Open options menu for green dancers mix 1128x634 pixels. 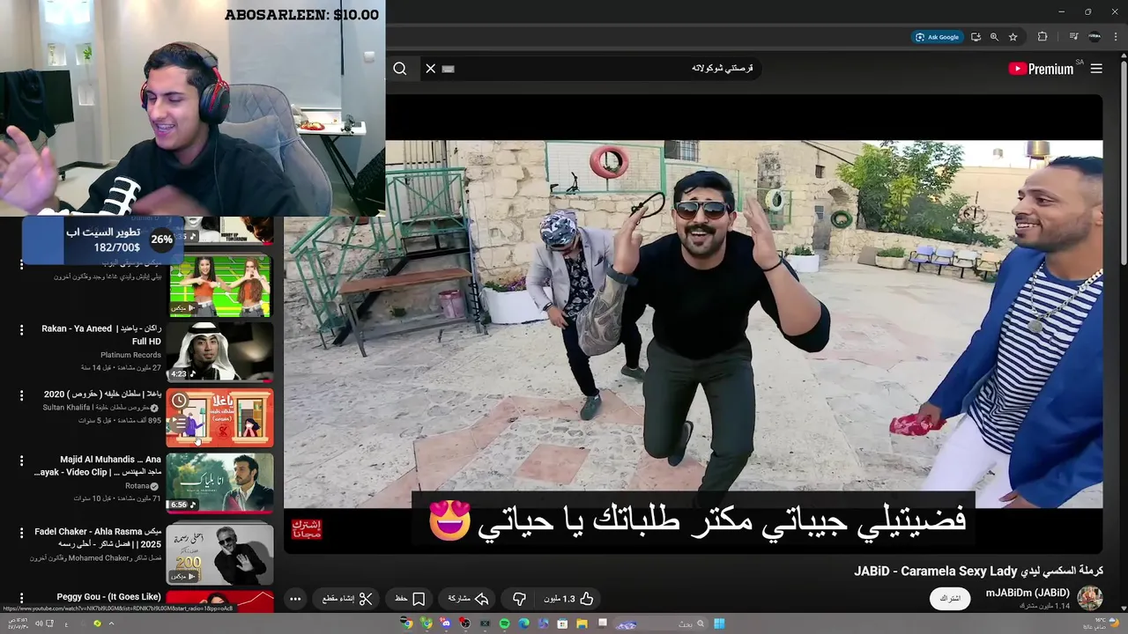point(21,264)
